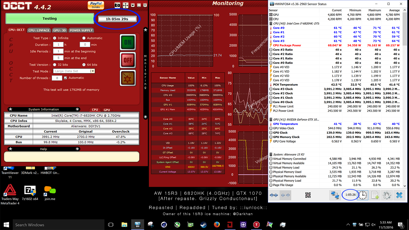Click the 1h 05m 29s elapsed timer
Viewport: 409px width, 230px height.
coord(117,19)
